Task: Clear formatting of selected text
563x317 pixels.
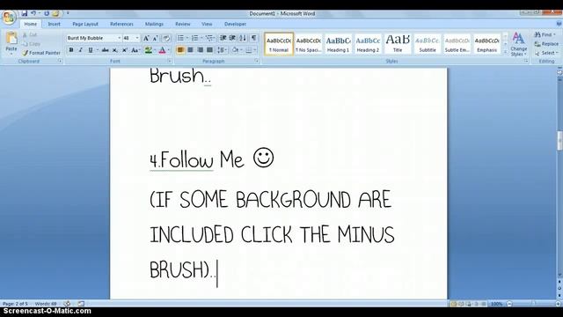Action: (166, 38)
